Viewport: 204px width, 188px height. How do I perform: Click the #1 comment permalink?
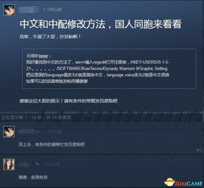(x=199, y=150)
